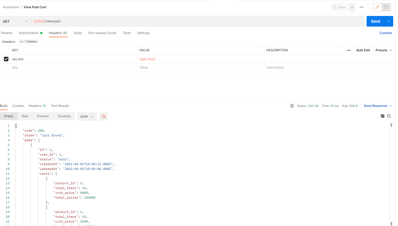
Task: Click the Assesmen collection breadcrumb
Action: pyautogui.click(x=11, y=7)
